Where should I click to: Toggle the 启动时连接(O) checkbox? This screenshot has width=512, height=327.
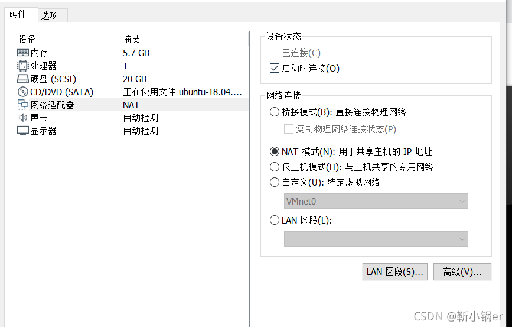point(275,68)
